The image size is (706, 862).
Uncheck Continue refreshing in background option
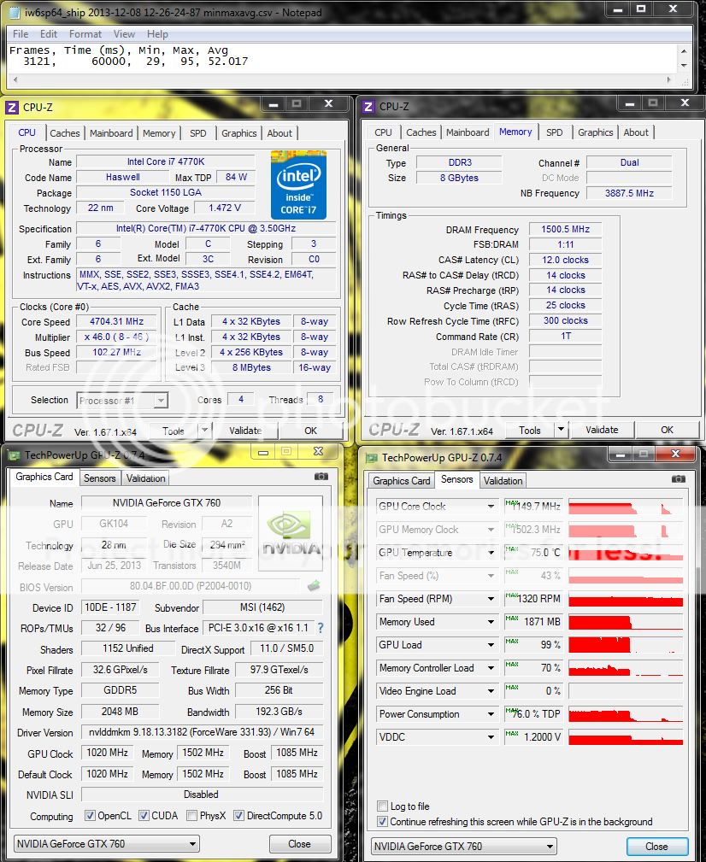click(x=382, y=822)
